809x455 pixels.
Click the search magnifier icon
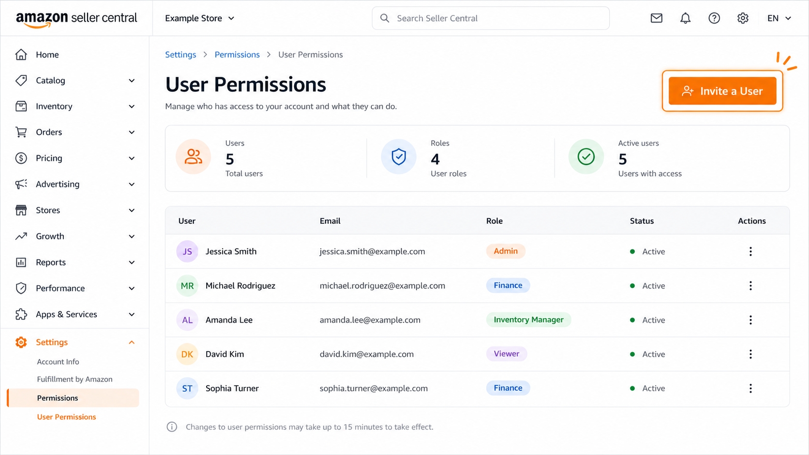(x=385, y=18)
